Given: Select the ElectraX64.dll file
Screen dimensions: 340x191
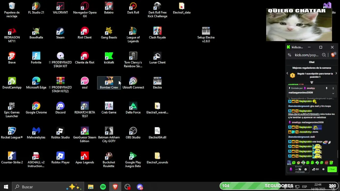Looking at the screenshot, I should [x=157, y=133].
